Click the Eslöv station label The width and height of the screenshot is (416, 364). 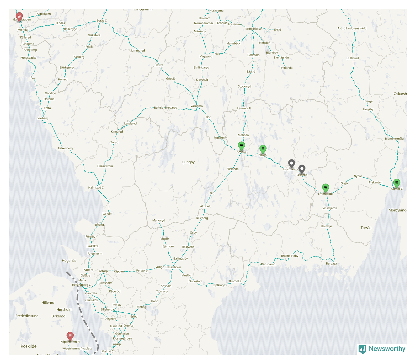click(x=134, y=317)
